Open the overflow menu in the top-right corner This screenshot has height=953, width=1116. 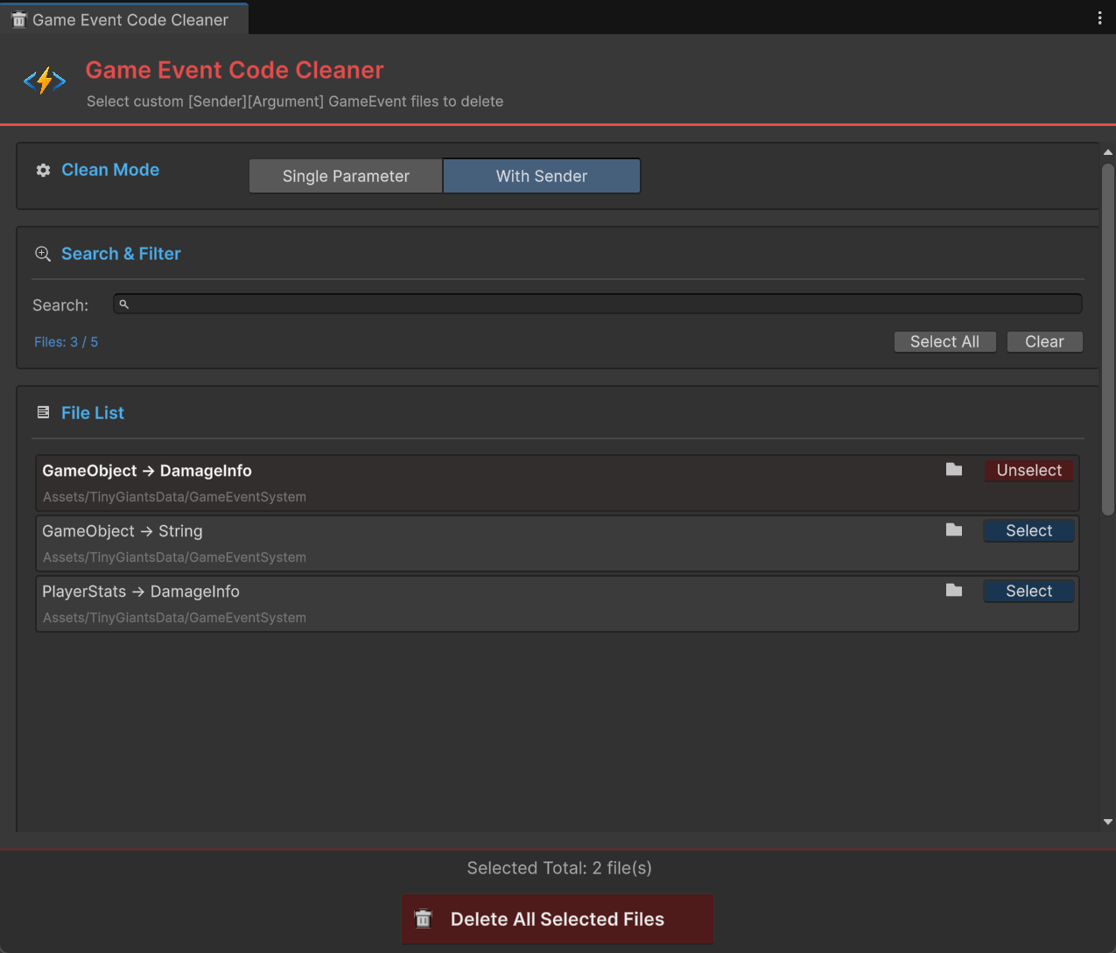point(1099,17)
